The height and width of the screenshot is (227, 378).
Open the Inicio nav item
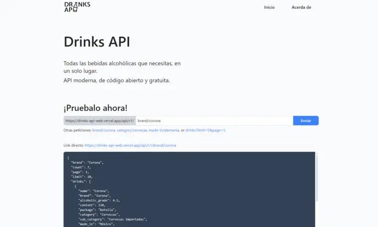click(x=269, y=7)
